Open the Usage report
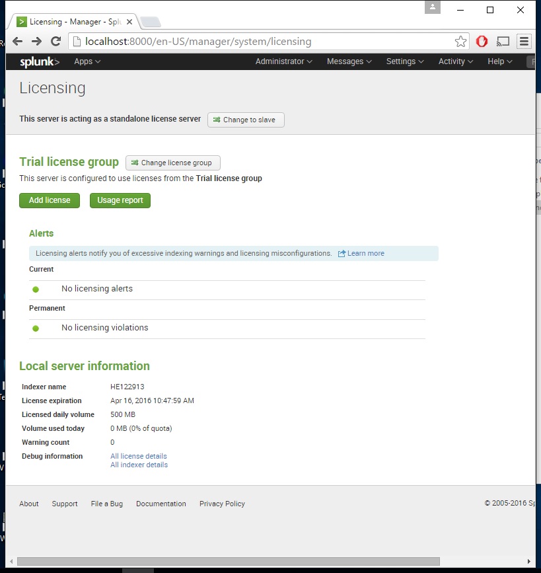Screen dimensions: 541x573 tap(120, 200)
